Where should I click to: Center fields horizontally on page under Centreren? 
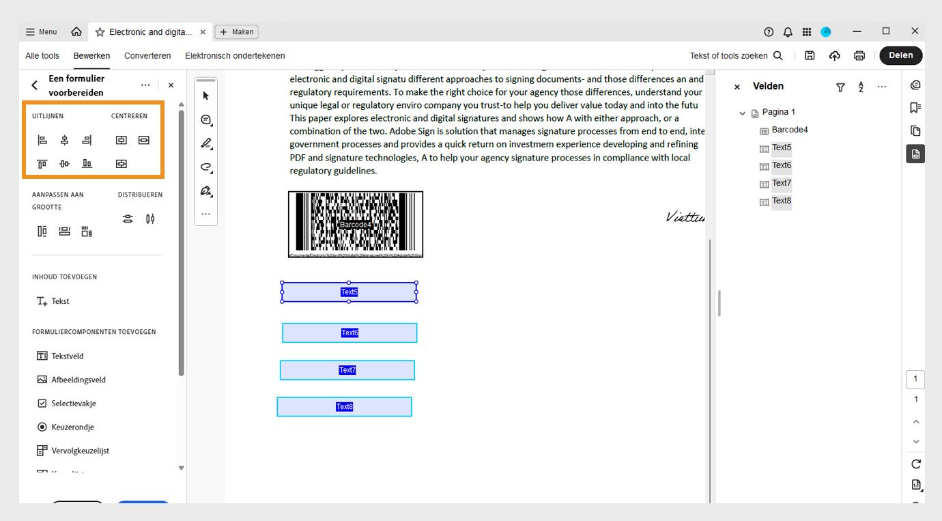click(143, 140)
